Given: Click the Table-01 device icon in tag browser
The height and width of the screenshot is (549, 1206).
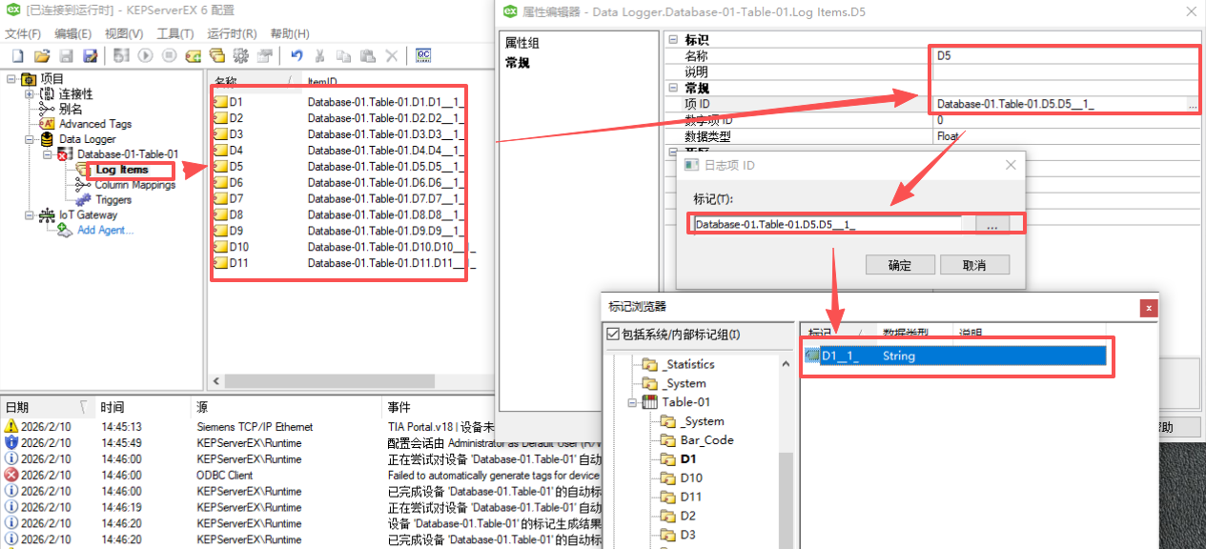Looking at the screenshot, I should point(650,402).
